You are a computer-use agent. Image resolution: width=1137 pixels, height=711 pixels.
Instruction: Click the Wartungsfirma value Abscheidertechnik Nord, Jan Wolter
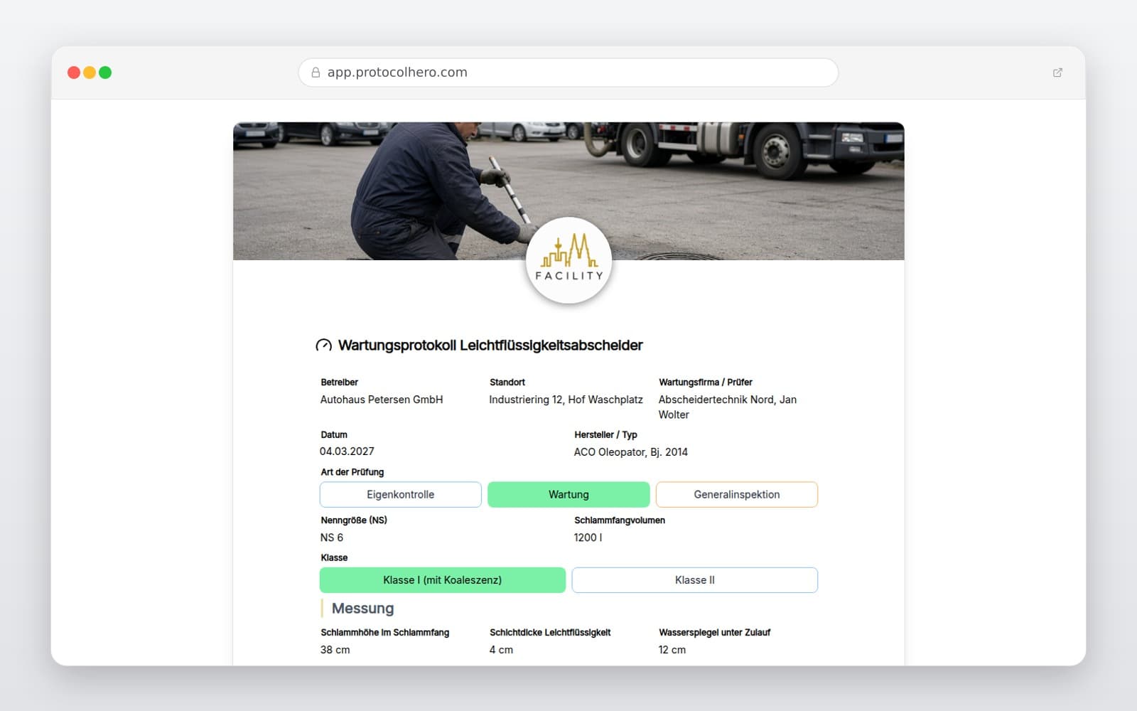728,407
